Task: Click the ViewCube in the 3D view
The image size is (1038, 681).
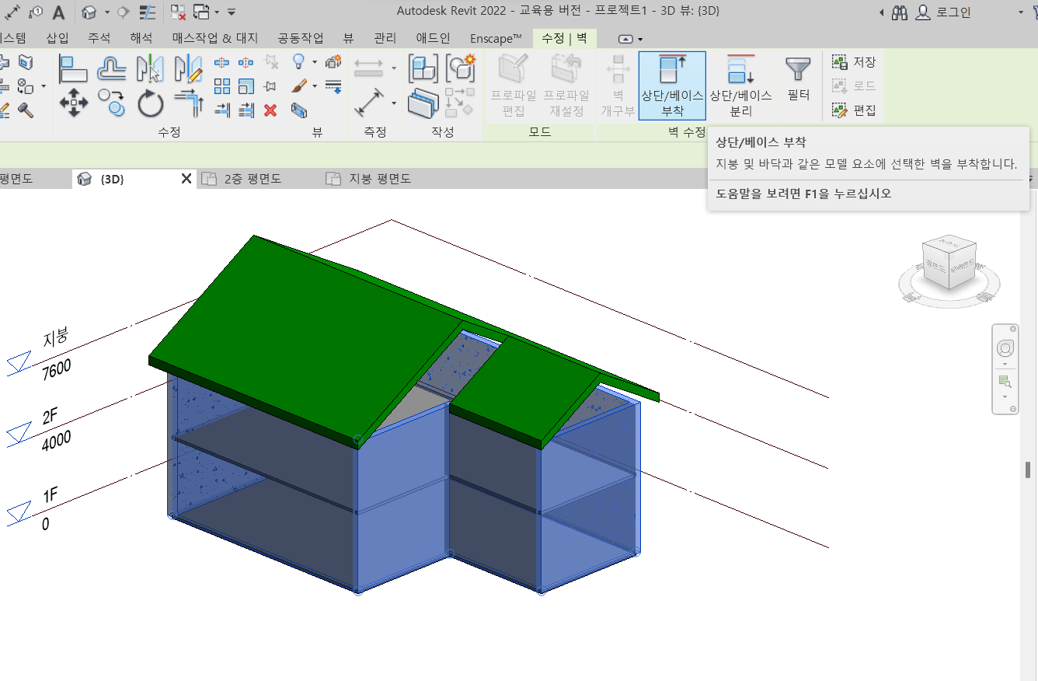Action: pos(948,264)
